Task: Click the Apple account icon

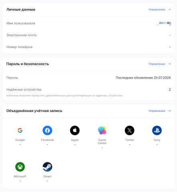Action: coord(75,130)
